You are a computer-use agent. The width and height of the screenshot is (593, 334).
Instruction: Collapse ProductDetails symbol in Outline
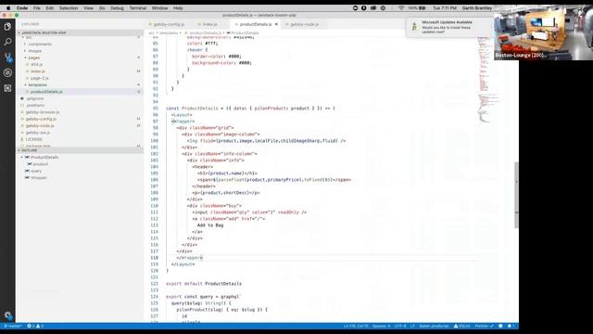[x=22, y=158]
